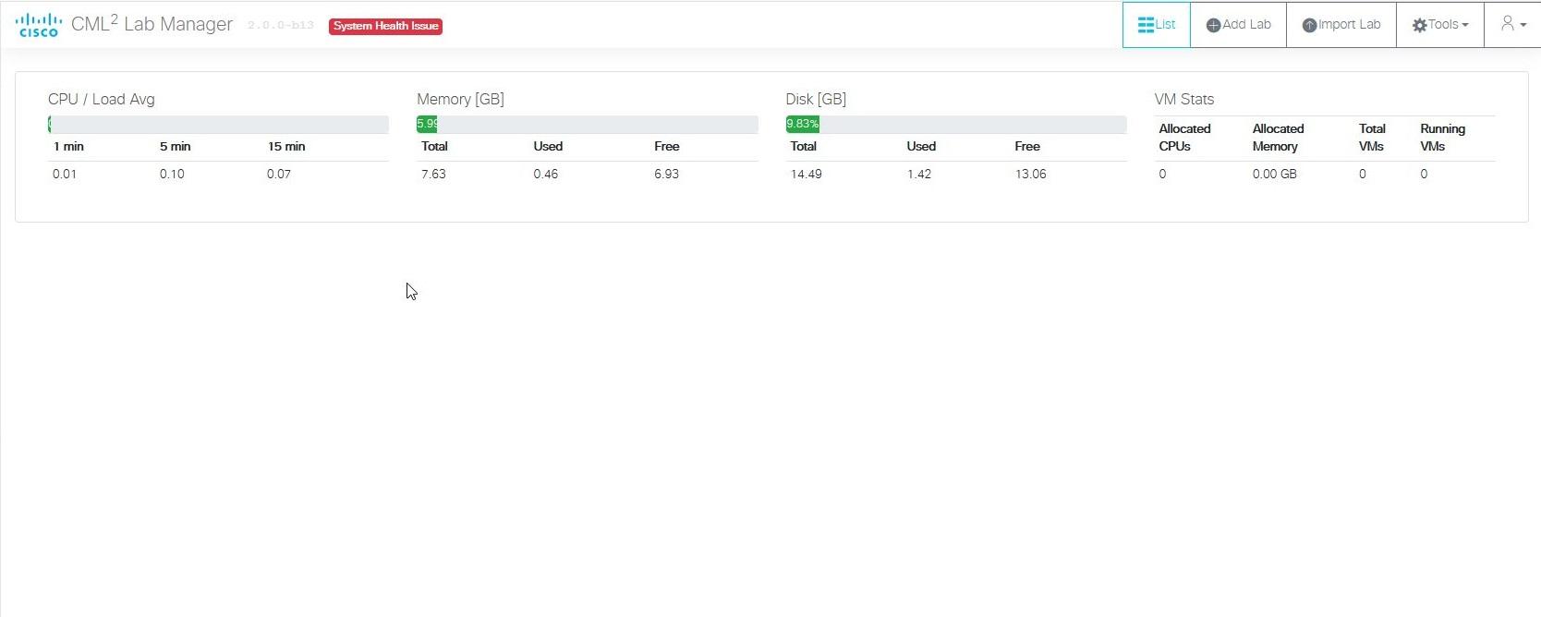Click the disk Used value 1.42
Image resolution: width=1541 pixels, height=617 pixels.
[919, 174]
